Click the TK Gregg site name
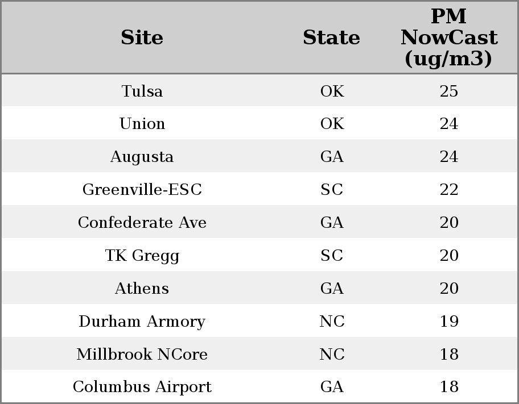519x404 pixels. click(142, 255)
